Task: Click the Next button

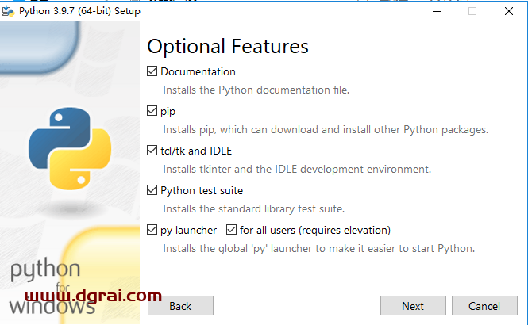Action: [x=413, y=305]
